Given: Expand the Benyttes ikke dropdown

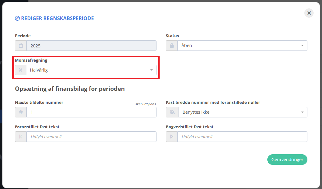Looking at the screenshot, I should [x=239, y=112].
